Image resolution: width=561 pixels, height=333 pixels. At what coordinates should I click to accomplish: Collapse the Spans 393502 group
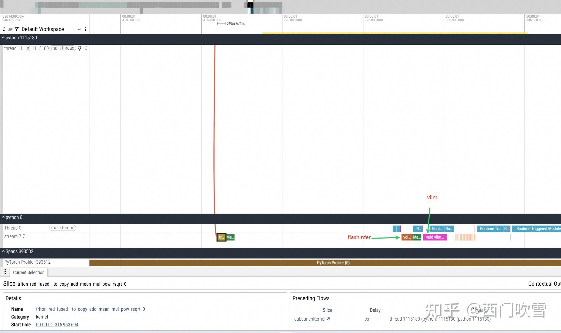click(3, 251)
